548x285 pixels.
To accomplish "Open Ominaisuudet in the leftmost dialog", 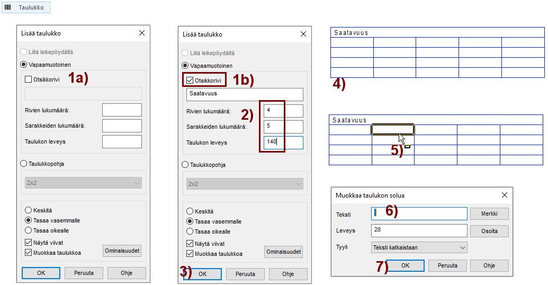I will pyautogui.click(x=122, y=251).
